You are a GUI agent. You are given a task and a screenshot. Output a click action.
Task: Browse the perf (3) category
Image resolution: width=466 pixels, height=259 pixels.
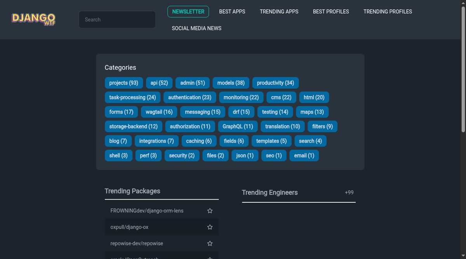148,155
